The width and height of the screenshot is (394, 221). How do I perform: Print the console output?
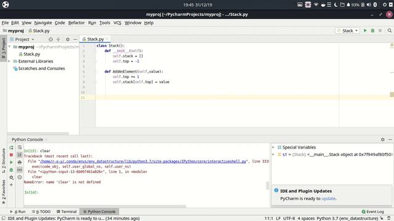click(x=20, y=162)
